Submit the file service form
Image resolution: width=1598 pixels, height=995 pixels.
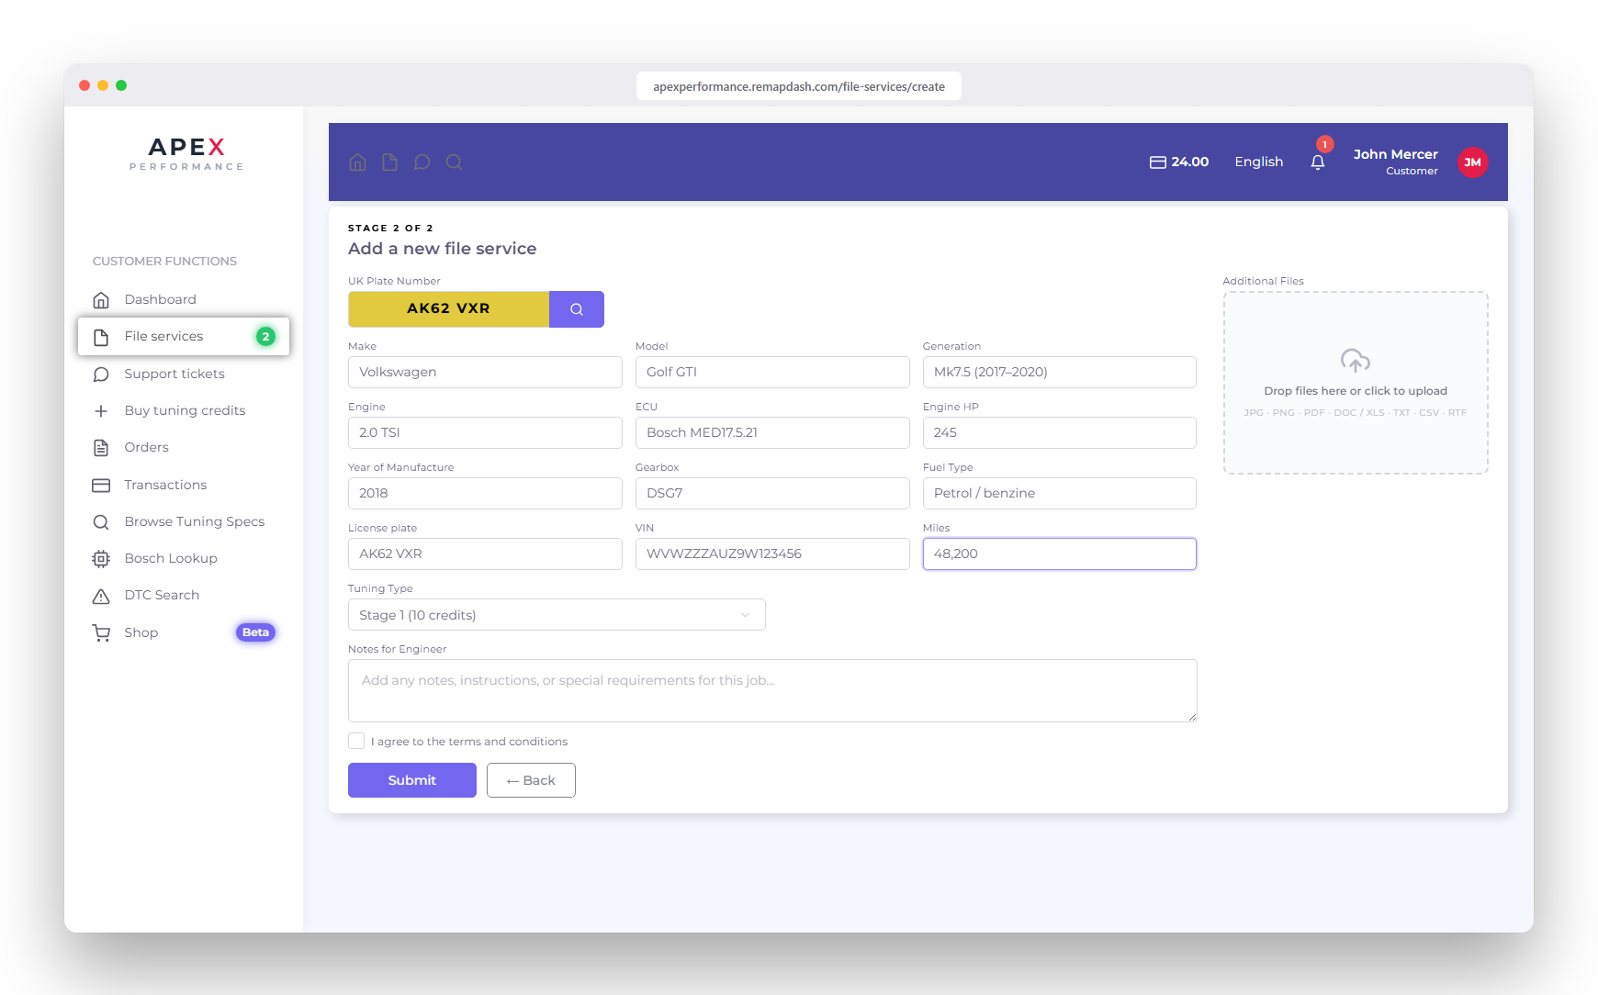coord(412,780)
